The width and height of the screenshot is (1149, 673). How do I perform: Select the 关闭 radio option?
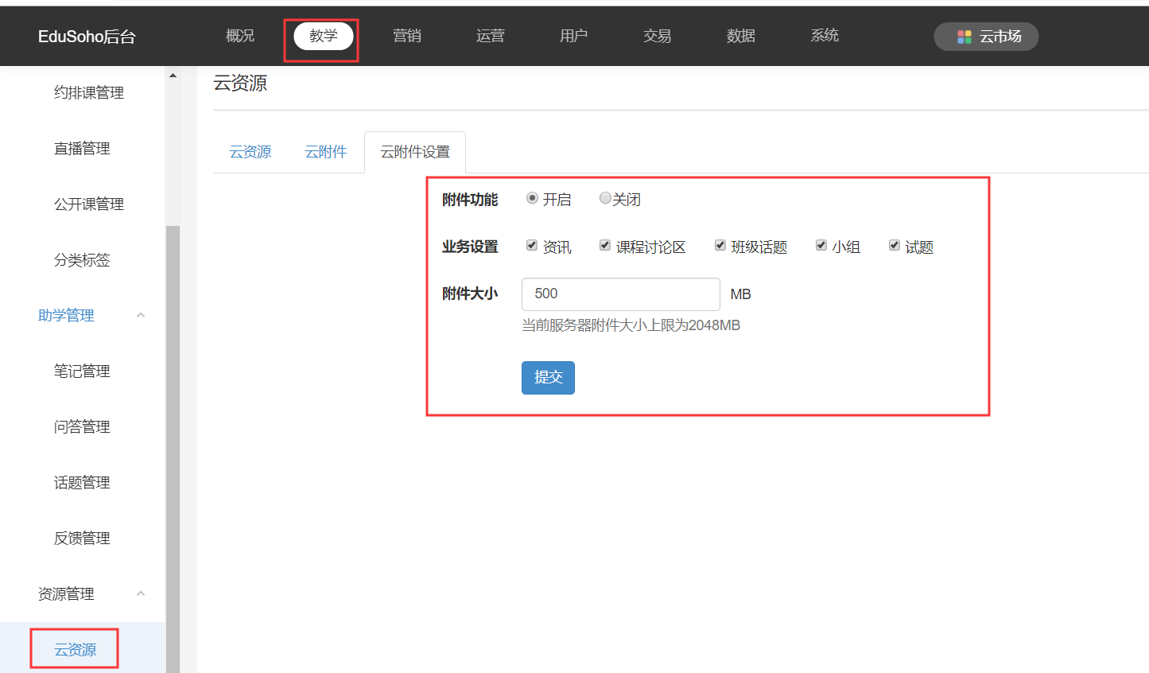[605, 198]
